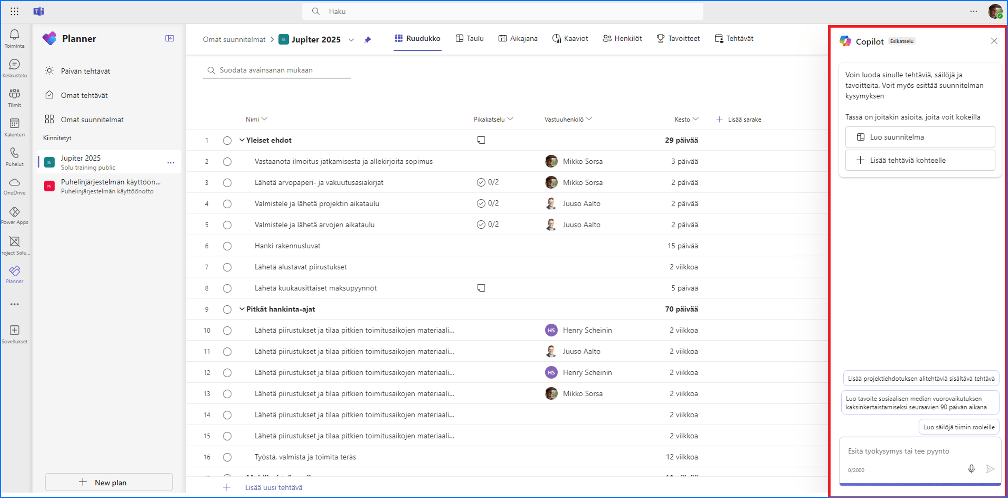Click the pin icon next to Jupiter 2025
The height and width of the screenshot is (498, 1008).
[367, 40]
